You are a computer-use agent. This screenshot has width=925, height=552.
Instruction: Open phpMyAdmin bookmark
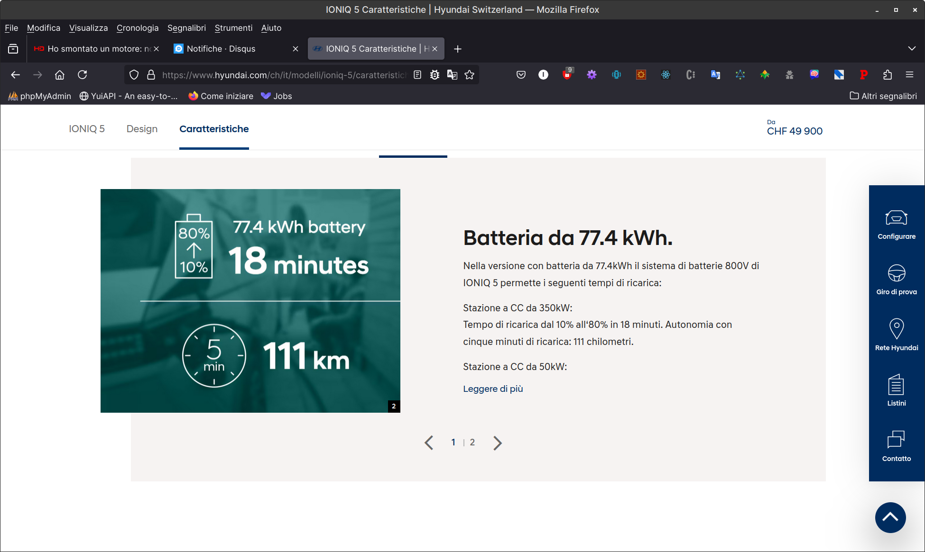pyautogui.click(x=40, y=96)
